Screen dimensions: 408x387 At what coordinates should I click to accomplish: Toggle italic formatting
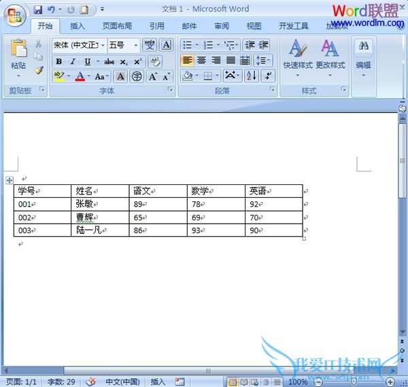[73, 62]
